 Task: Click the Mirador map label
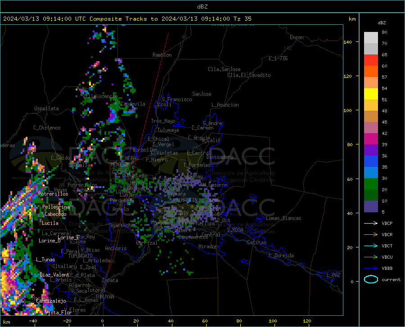pyautogui.click(x=207, y=246)
